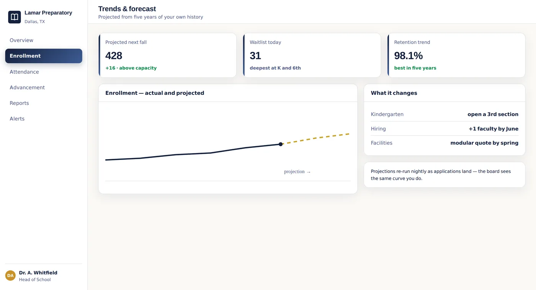Click the 'Trends & forecast' page title
The image size is (536, 290).
pyautogui.click(x=127, y=9)
